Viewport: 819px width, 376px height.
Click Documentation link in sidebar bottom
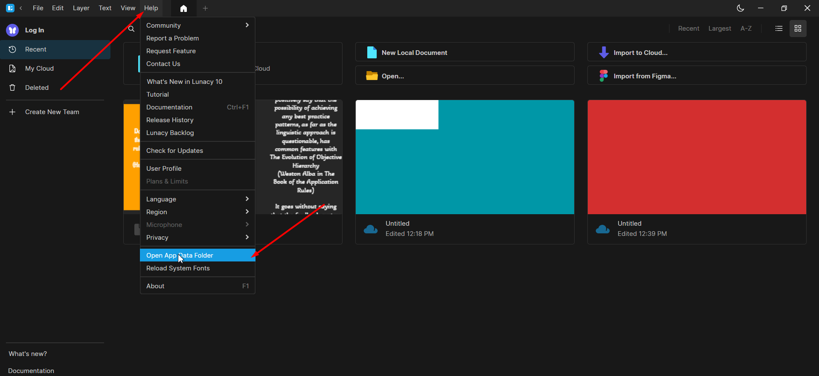(x=31, y=371)
